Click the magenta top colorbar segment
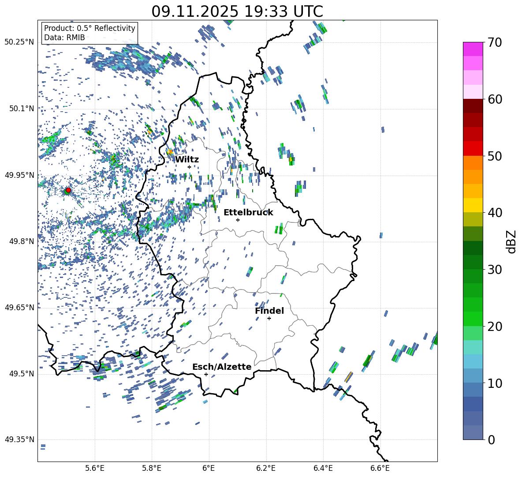Image resolution: width=522 pixels, height=477 pixels. coord(473,49)
